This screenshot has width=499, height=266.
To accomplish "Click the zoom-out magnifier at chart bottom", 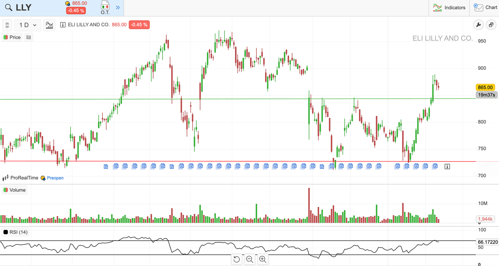I will click(249, 259).
